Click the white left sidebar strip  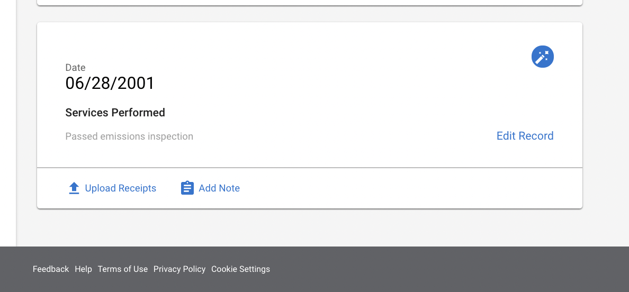pos(7,120)
